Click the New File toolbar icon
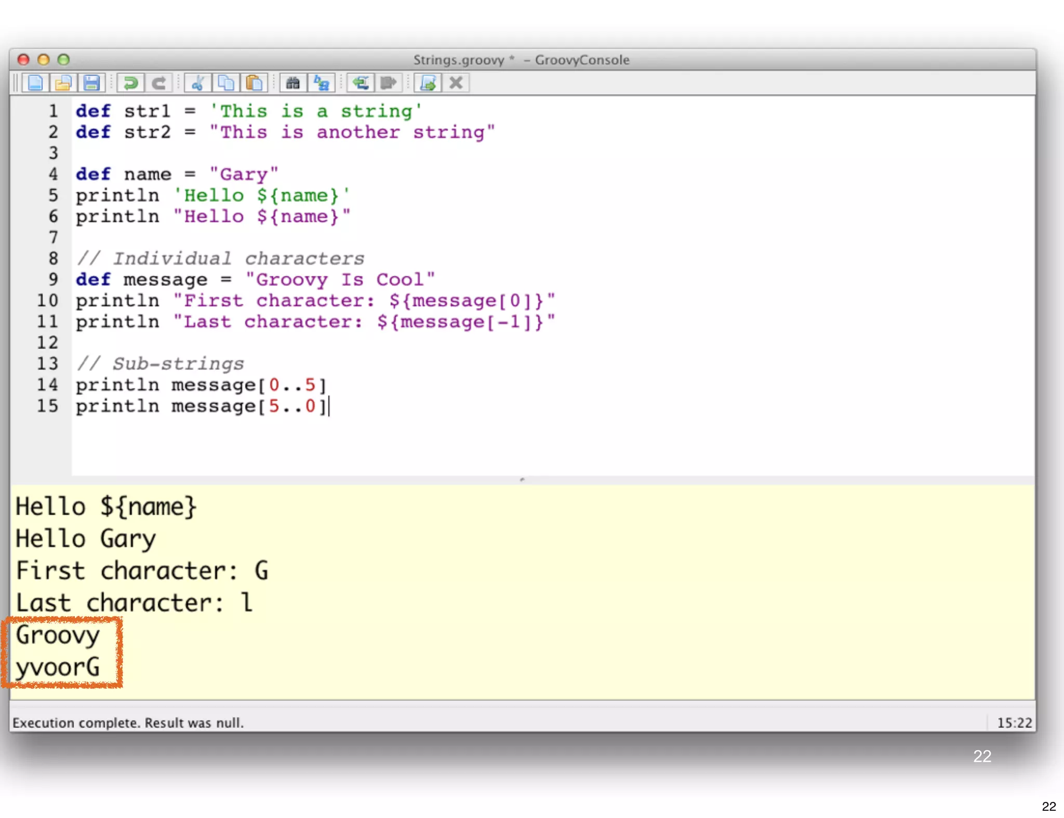The image size is (1064, 818). [35, 83]
